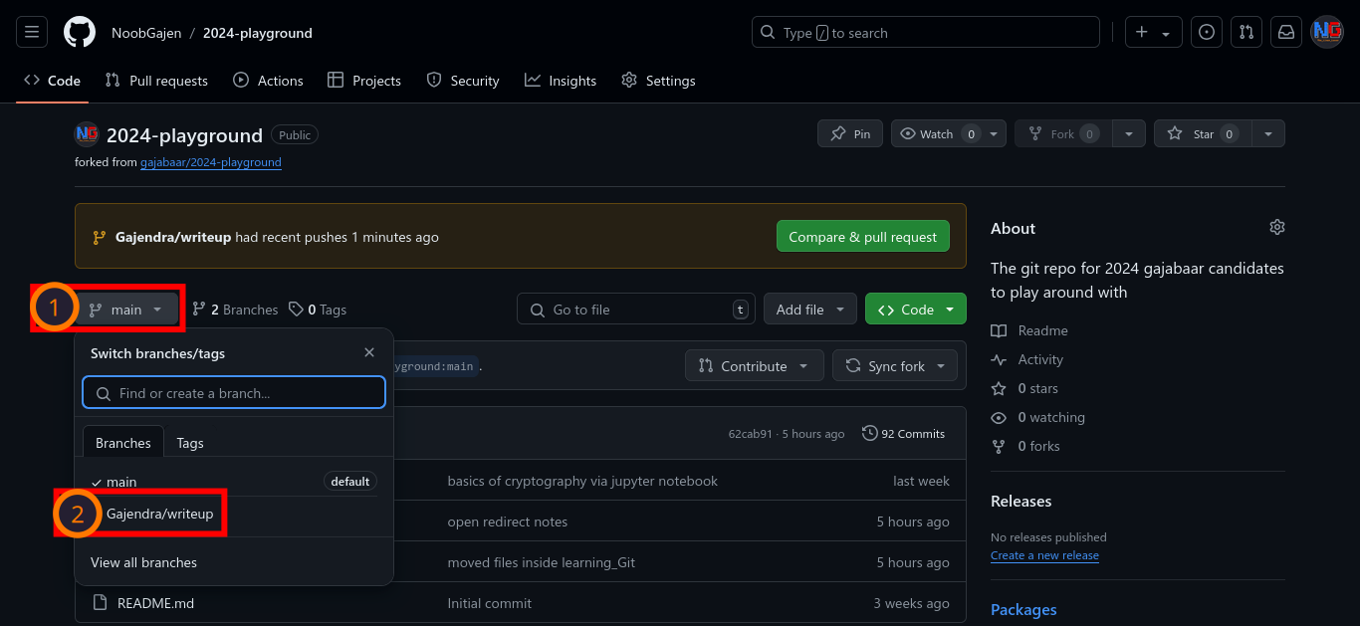Open Readme link in About sidebar
The width and height of the screenshot is (1360, 626).
click(1029, 330)
